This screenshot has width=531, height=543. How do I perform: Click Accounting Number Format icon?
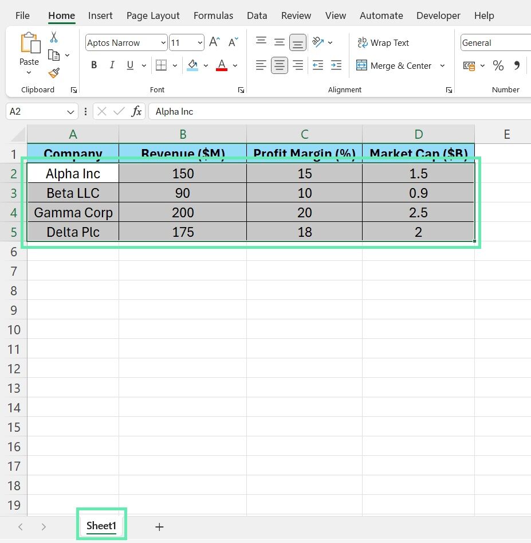[469, 65]
